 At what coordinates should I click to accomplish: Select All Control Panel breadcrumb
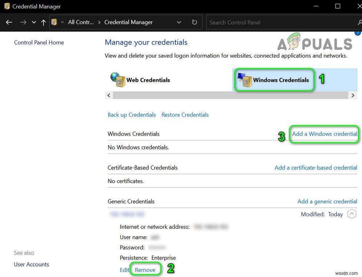point(81,22)
